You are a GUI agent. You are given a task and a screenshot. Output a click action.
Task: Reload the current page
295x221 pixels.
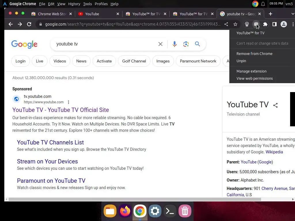(x=29, y=24)
